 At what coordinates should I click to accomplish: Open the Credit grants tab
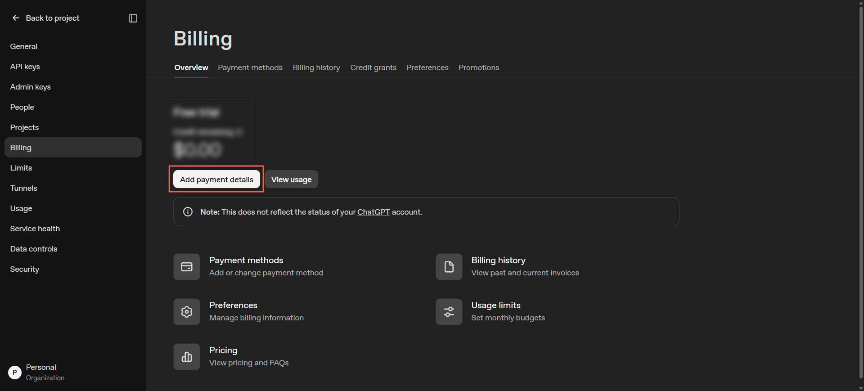click(x=373, y=67)
